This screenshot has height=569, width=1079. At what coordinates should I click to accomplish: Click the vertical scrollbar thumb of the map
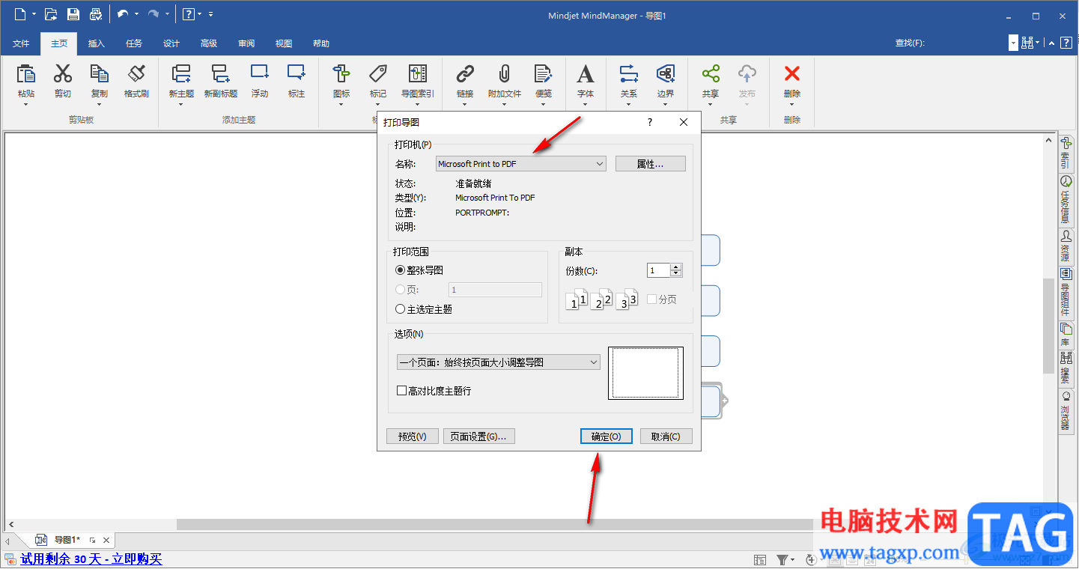coord(1049,326)
